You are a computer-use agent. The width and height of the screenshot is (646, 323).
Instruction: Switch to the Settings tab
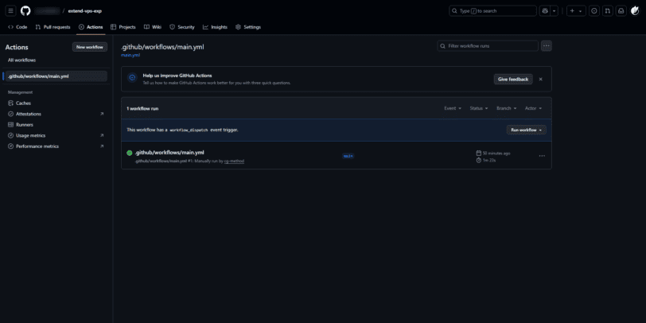(248, 27)
